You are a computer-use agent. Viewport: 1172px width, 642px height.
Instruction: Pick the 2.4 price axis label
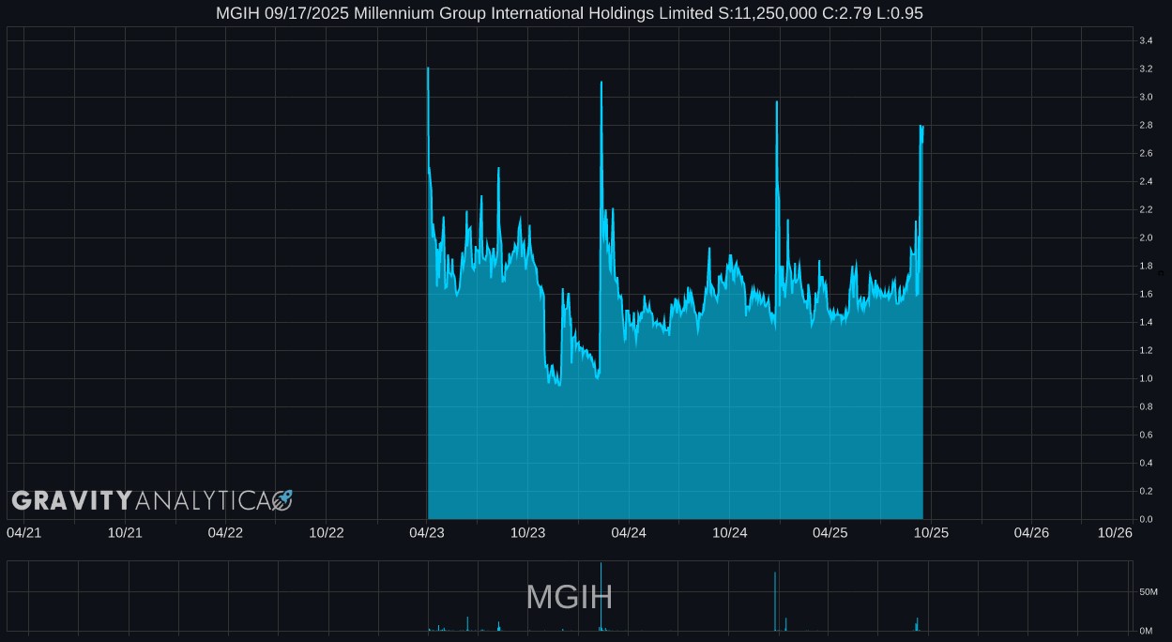(x=1146, y=181)
